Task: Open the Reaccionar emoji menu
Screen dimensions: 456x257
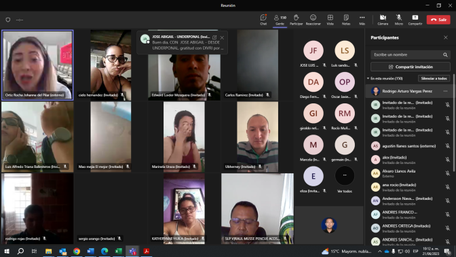Action: point(313,20)
